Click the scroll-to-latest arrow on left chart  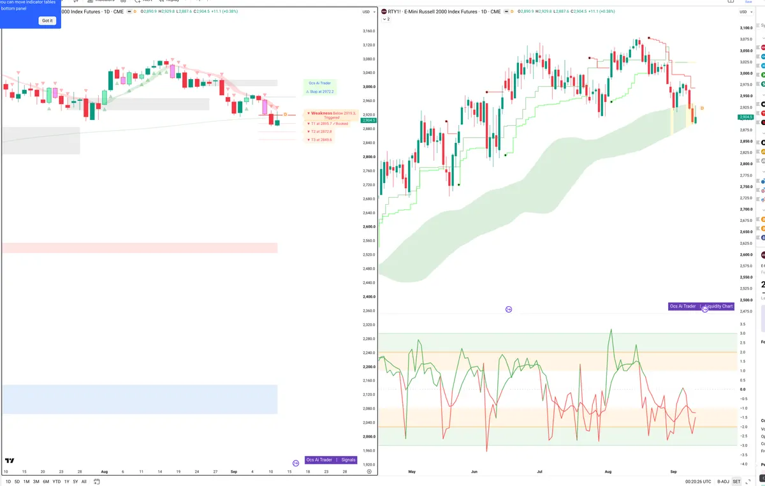296,463
